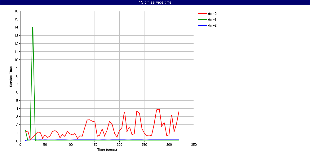Click the 250 tick label on the x-axis

(144, 145)
